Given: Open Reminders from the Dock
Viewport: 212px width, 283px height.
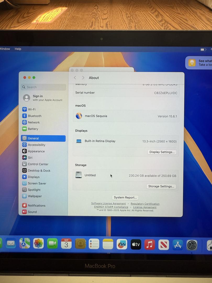Looking at the screenshot, I should (x=94, y=244).
